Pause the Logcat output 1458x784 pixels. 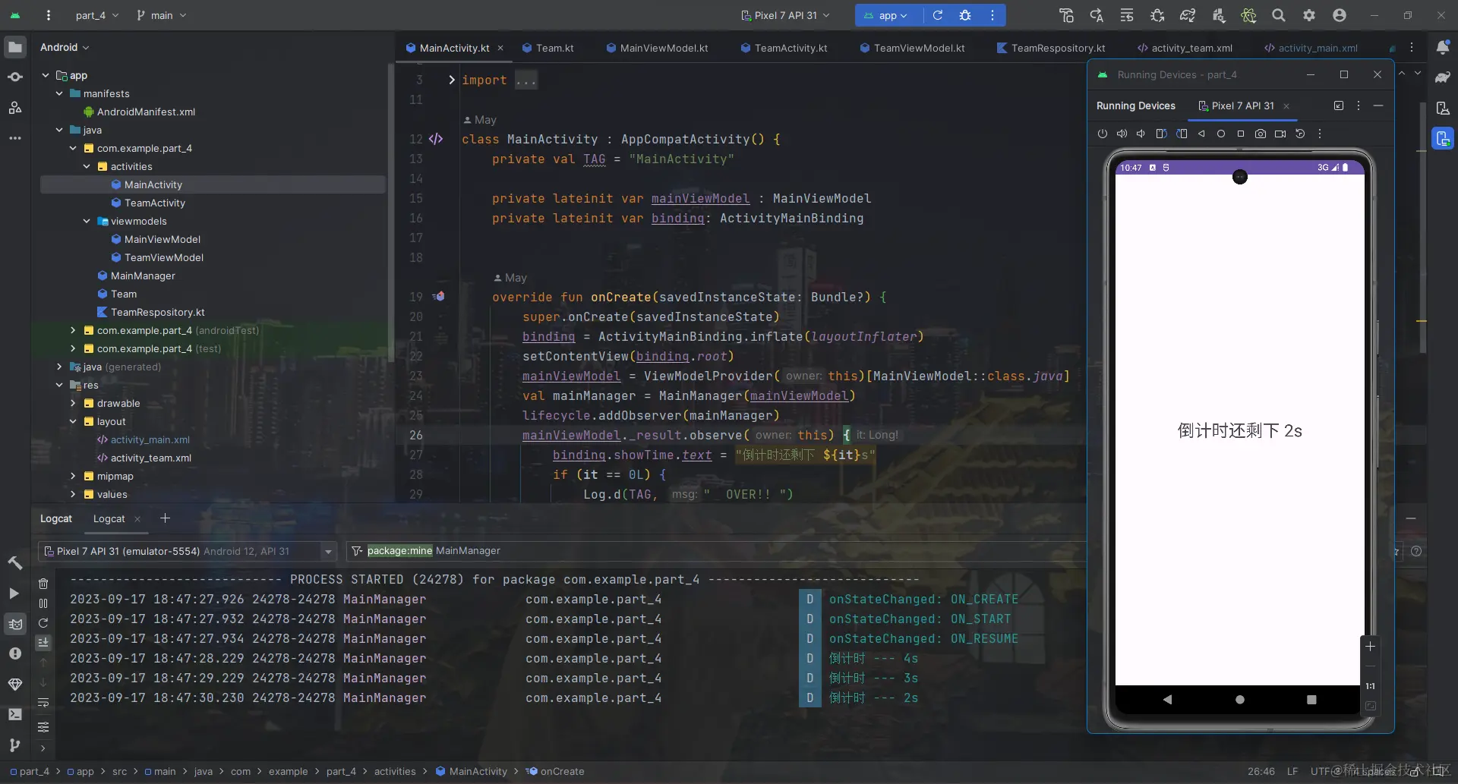tap(43, 603)
